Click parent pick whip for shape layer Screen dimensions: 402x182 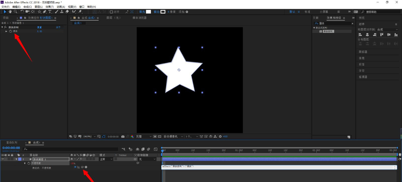(x=135, y=159)
